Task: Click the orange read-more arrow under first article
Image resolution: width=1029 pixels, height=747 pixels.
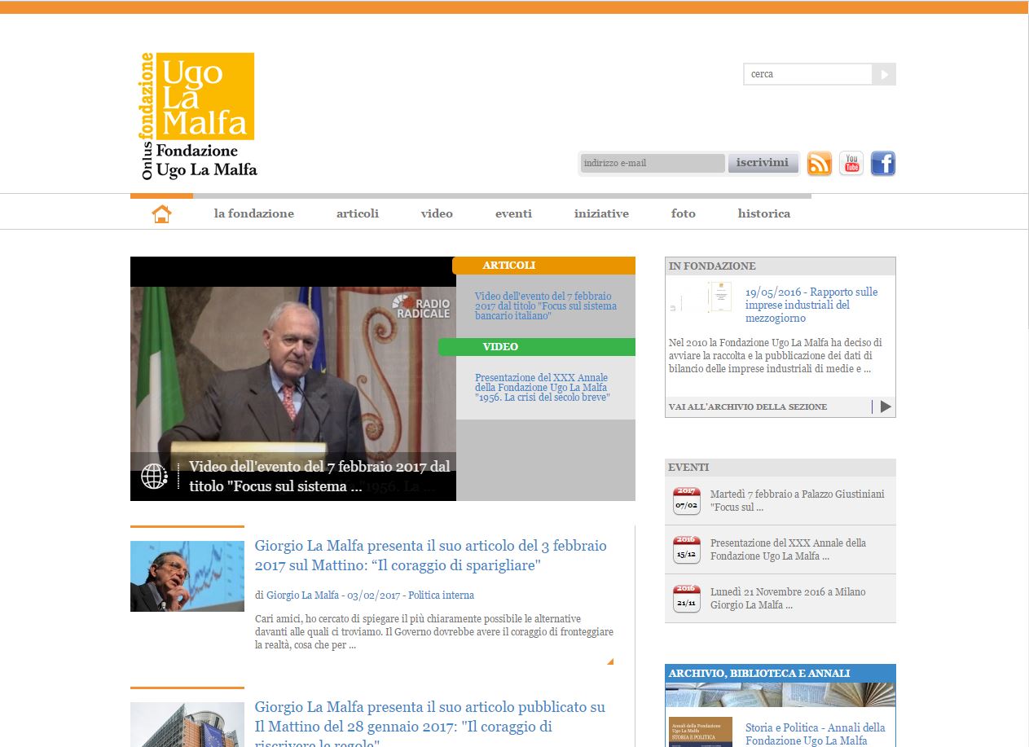Action: [x=610, y=661]
